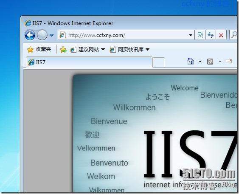The image size is (239, 194).
Task: Select the IIS7 tab
Action: click(89, 62)
